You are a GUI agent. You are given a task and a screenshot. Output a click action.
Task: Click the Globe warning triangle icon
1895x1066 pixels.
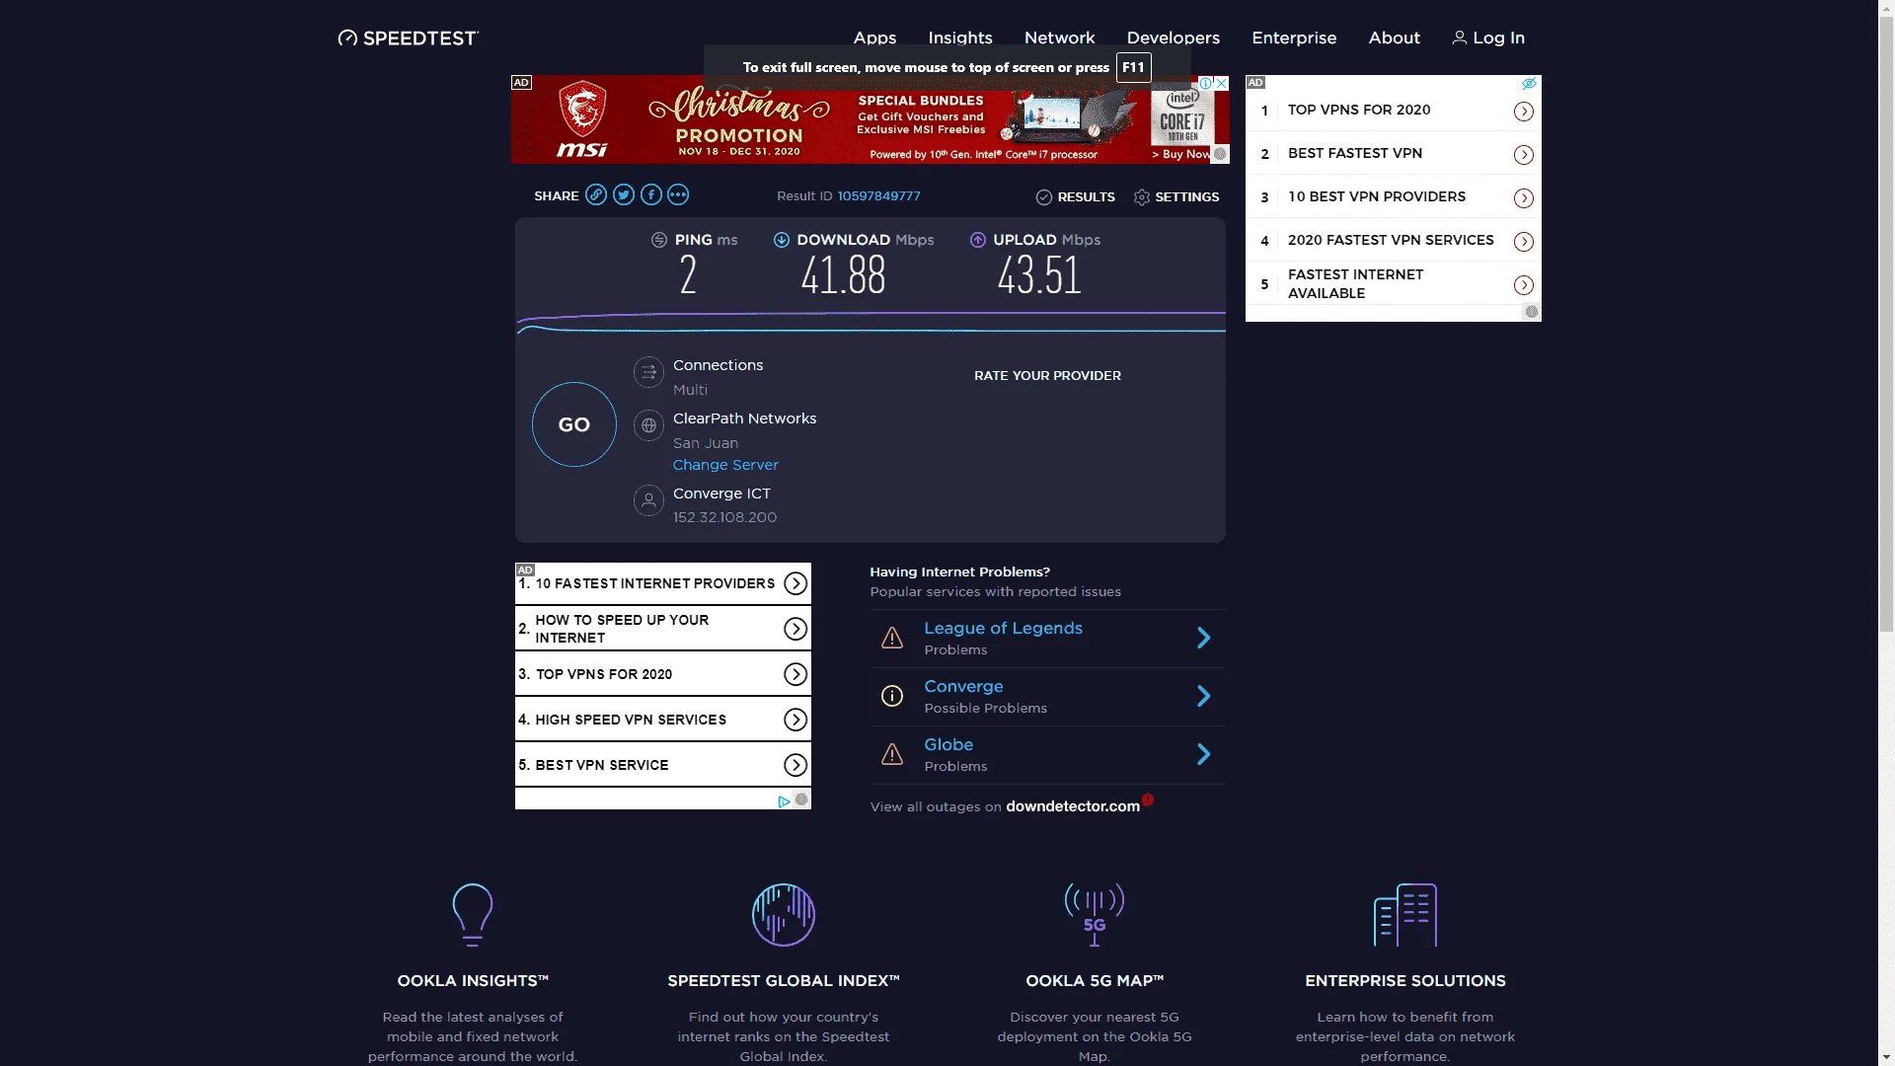pos(892,754)
